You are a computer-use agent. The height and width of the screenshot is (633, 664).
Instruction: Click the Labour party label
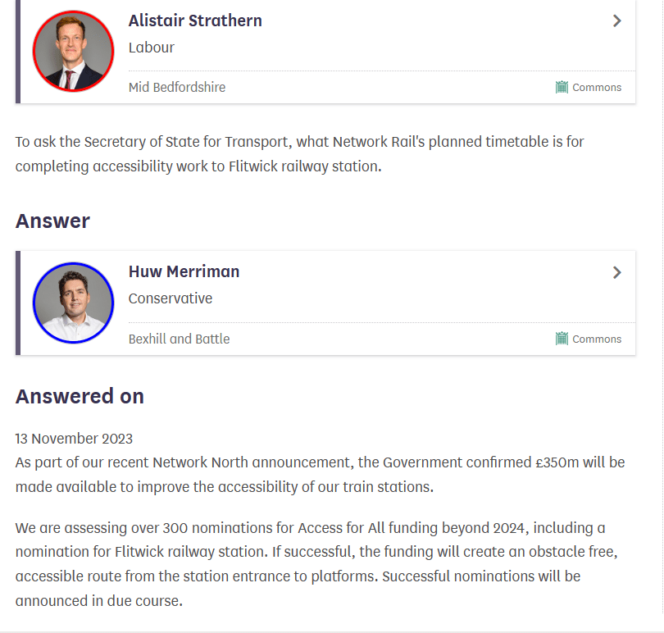pos(152,48)
